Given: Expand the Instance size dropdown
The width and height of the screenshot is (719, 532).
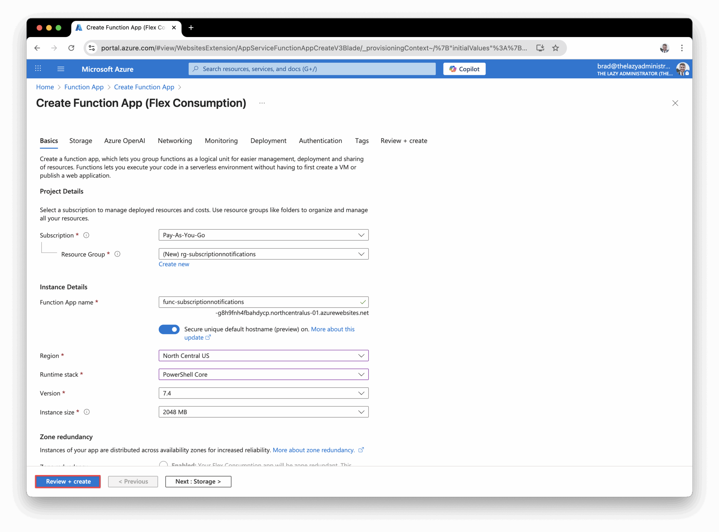Looking at the screenshot, I should click(263, 412).
